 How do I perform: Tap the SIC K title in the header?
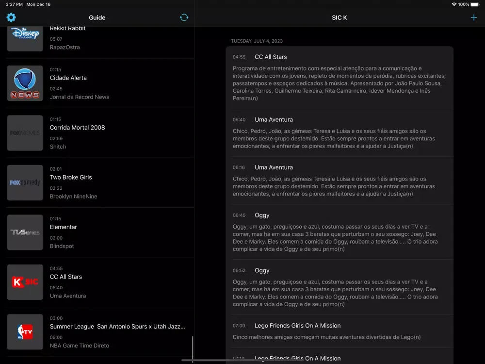339,17
